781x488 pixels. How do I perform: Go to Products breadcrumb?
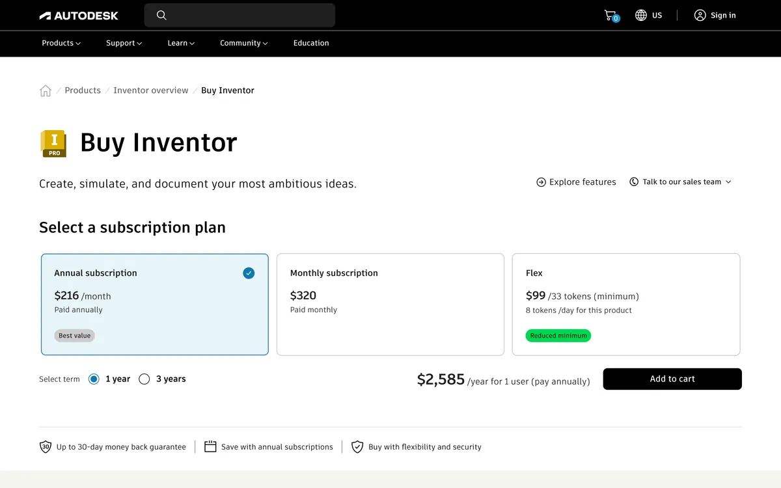[x=83, y=90]
